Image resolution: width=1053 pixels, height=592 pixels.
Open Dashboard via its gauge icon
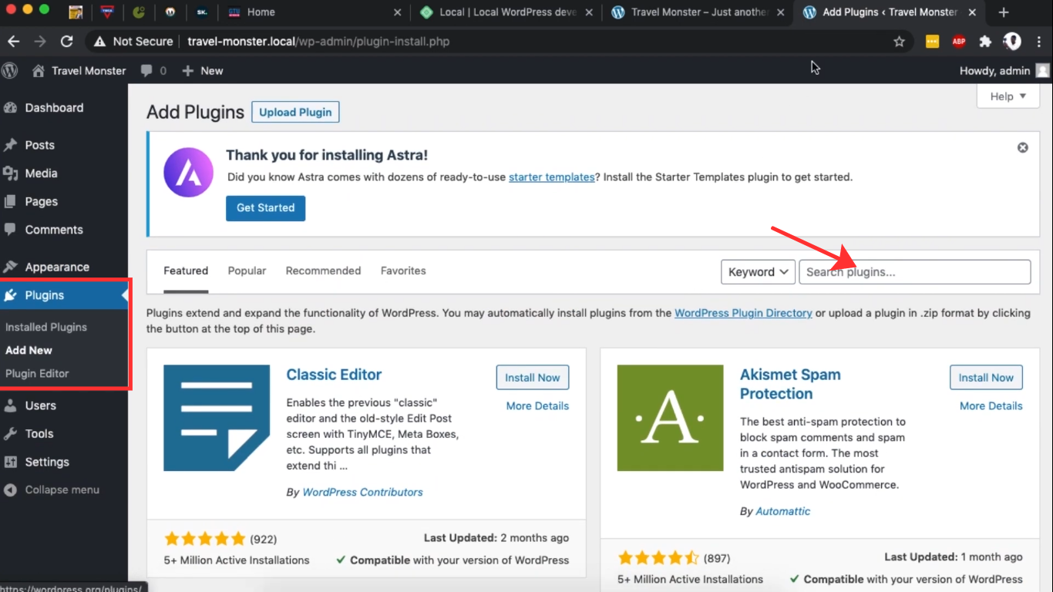(11, 108)
